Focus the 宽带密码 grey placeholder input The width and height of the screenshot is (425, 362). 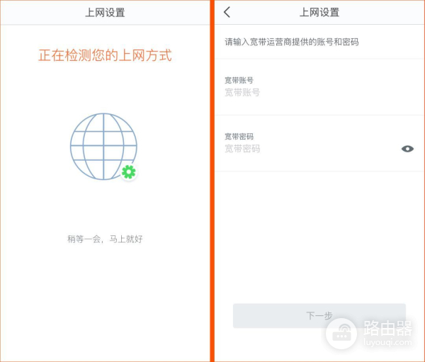pos(242,149)
